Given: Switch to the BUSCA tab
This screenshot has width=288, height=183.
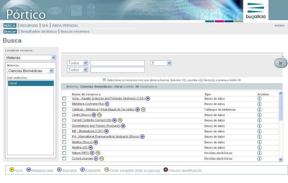Looking at the screenshot, I should [10, 25].
